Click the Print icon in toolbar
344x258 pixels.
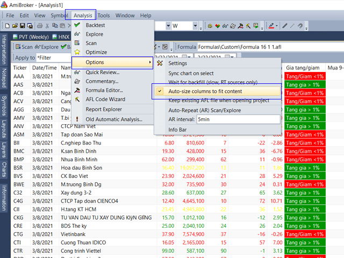(x=40, y=26)
